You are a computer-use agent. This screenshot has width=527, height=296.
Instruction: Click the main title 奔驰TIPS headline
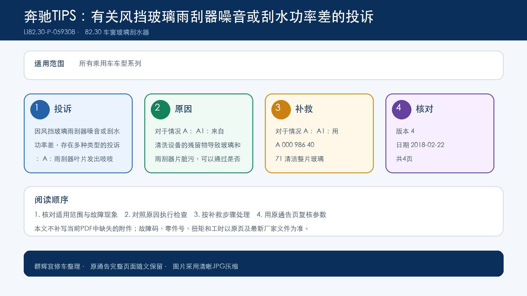199,16
